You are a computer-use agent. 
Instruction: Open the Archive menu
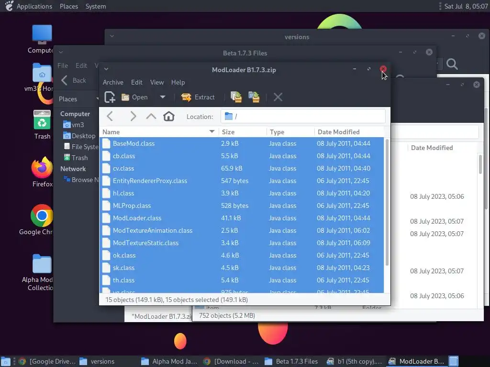coord(113,82)
